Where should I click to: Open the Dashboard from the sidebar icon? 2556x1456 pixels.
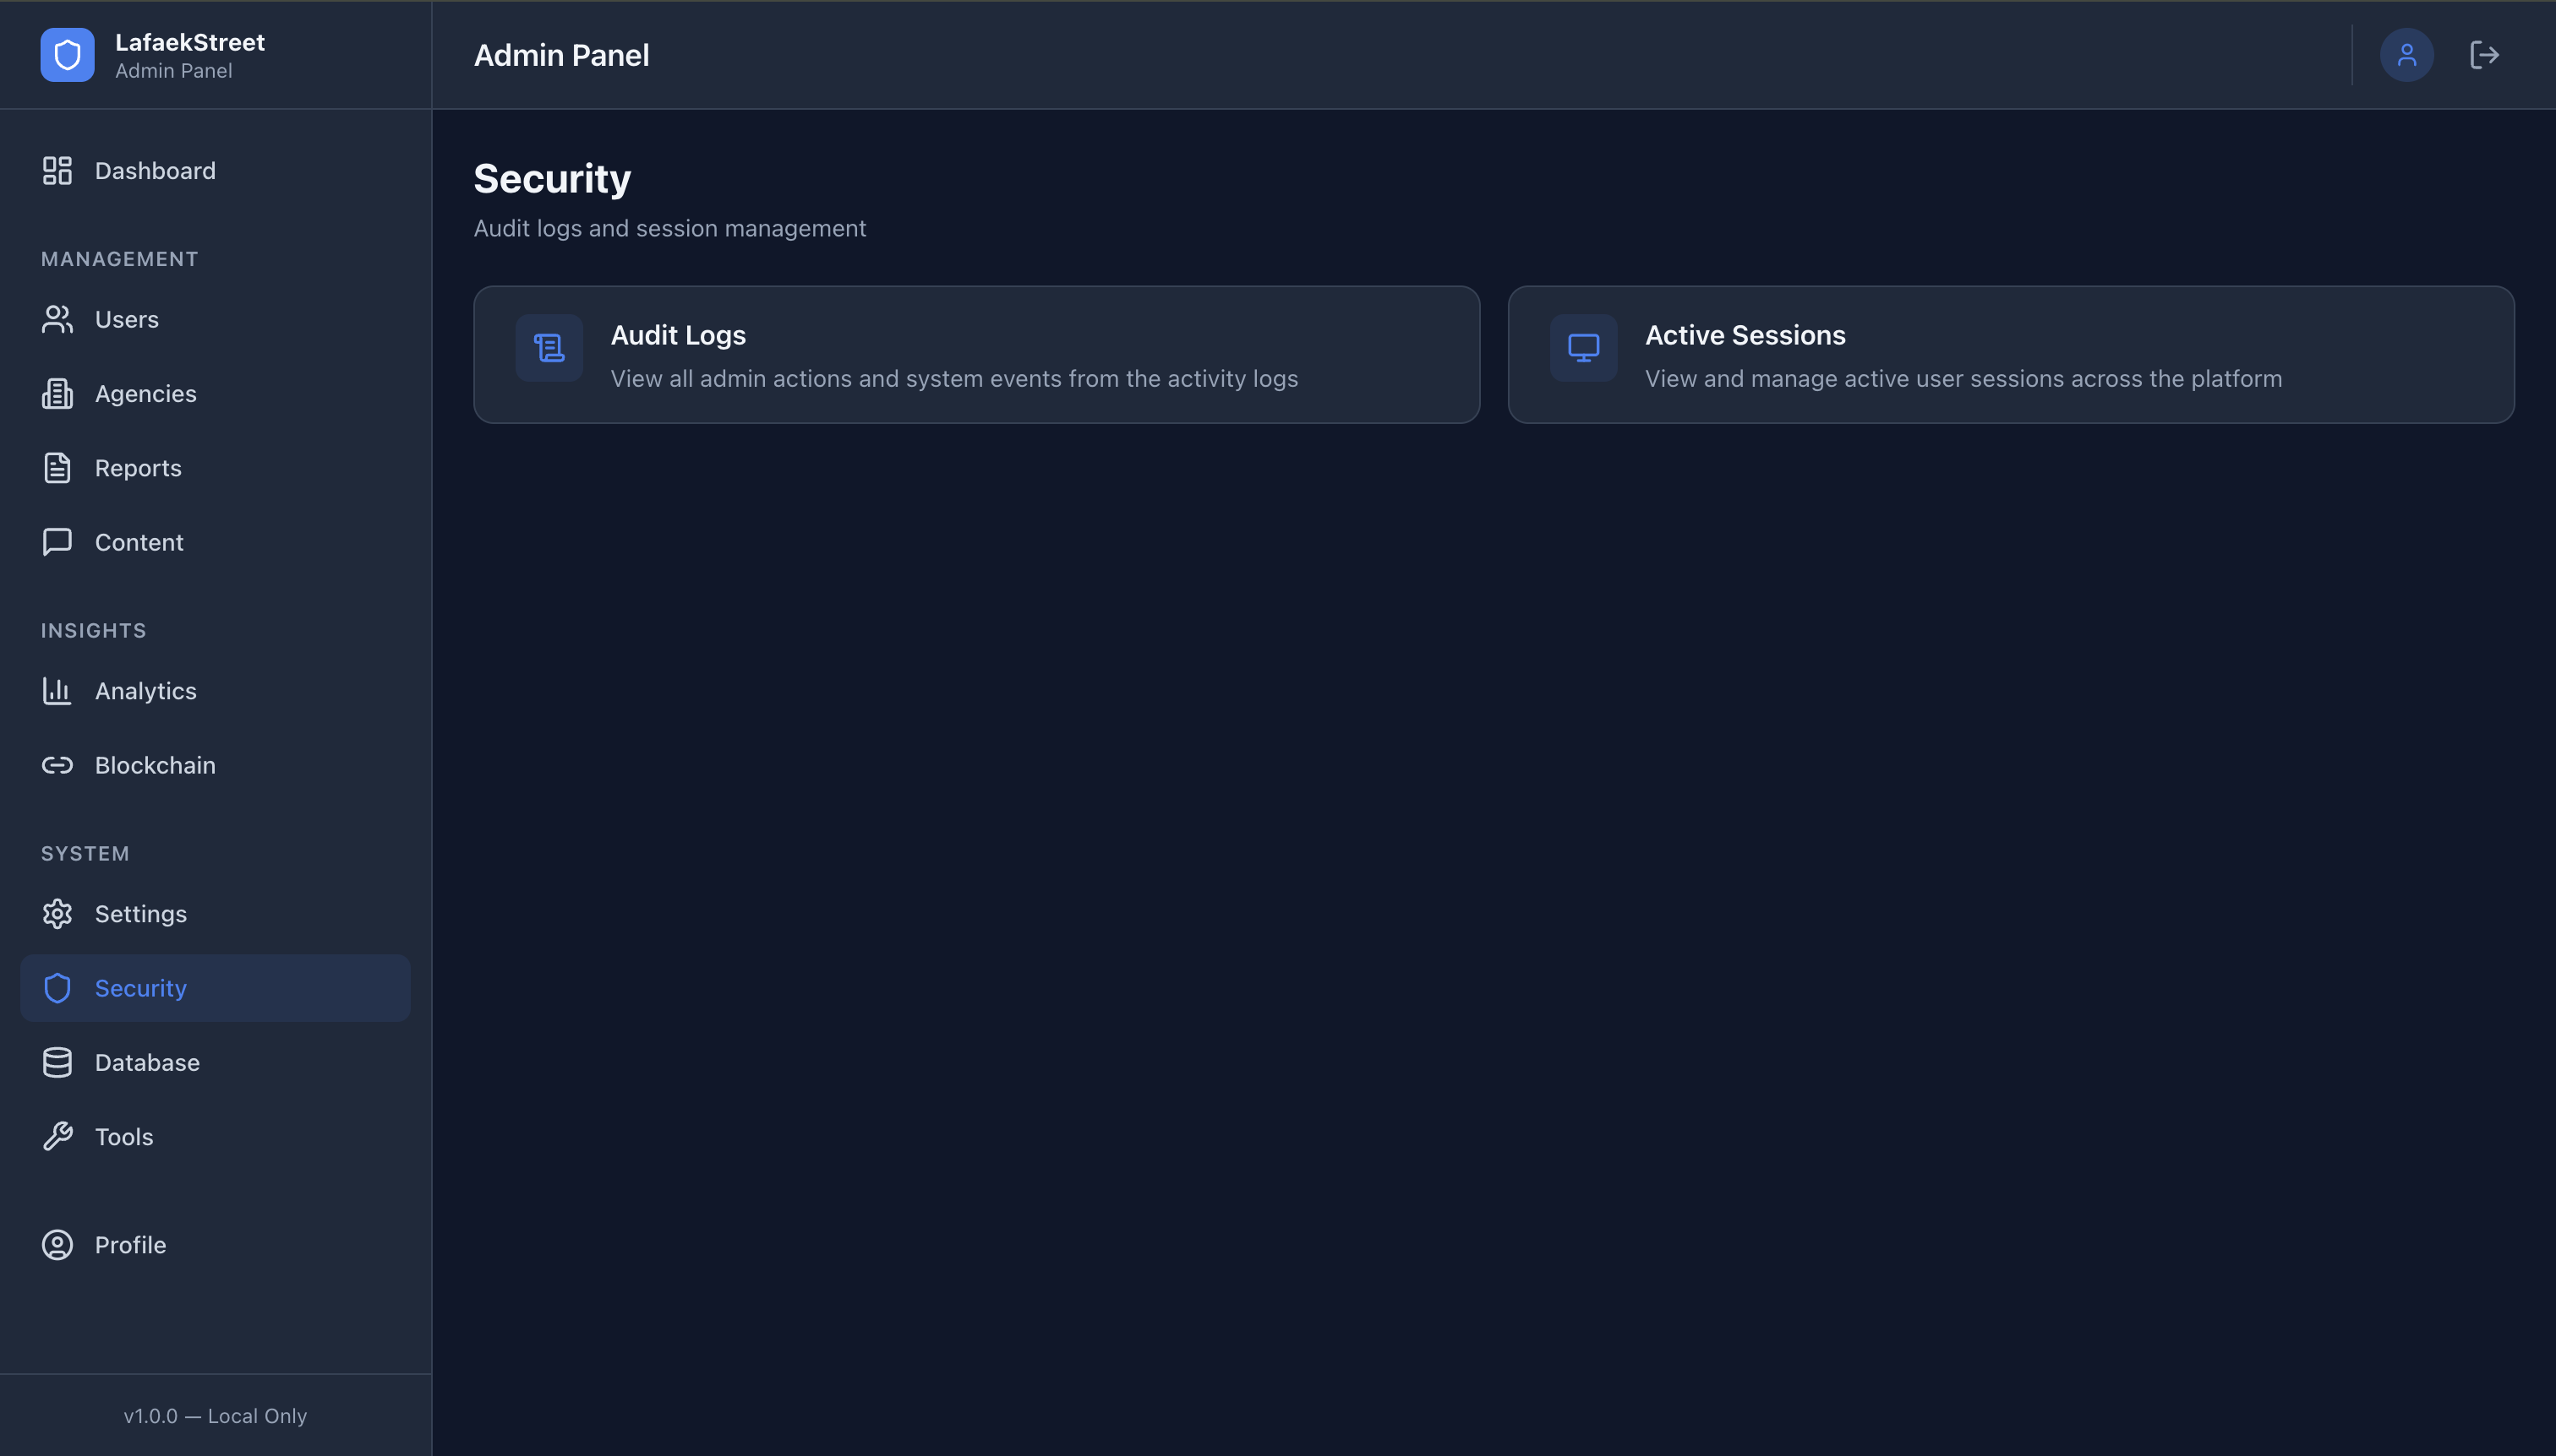point(57,170)
